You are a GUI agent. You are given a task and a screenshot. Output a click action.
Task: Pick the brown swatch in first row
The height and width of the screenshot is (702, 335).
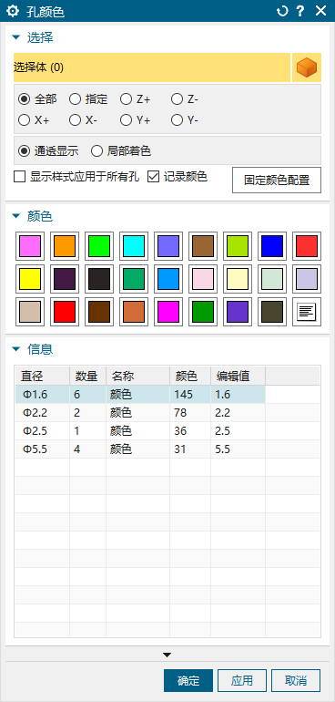pos(203,246)
